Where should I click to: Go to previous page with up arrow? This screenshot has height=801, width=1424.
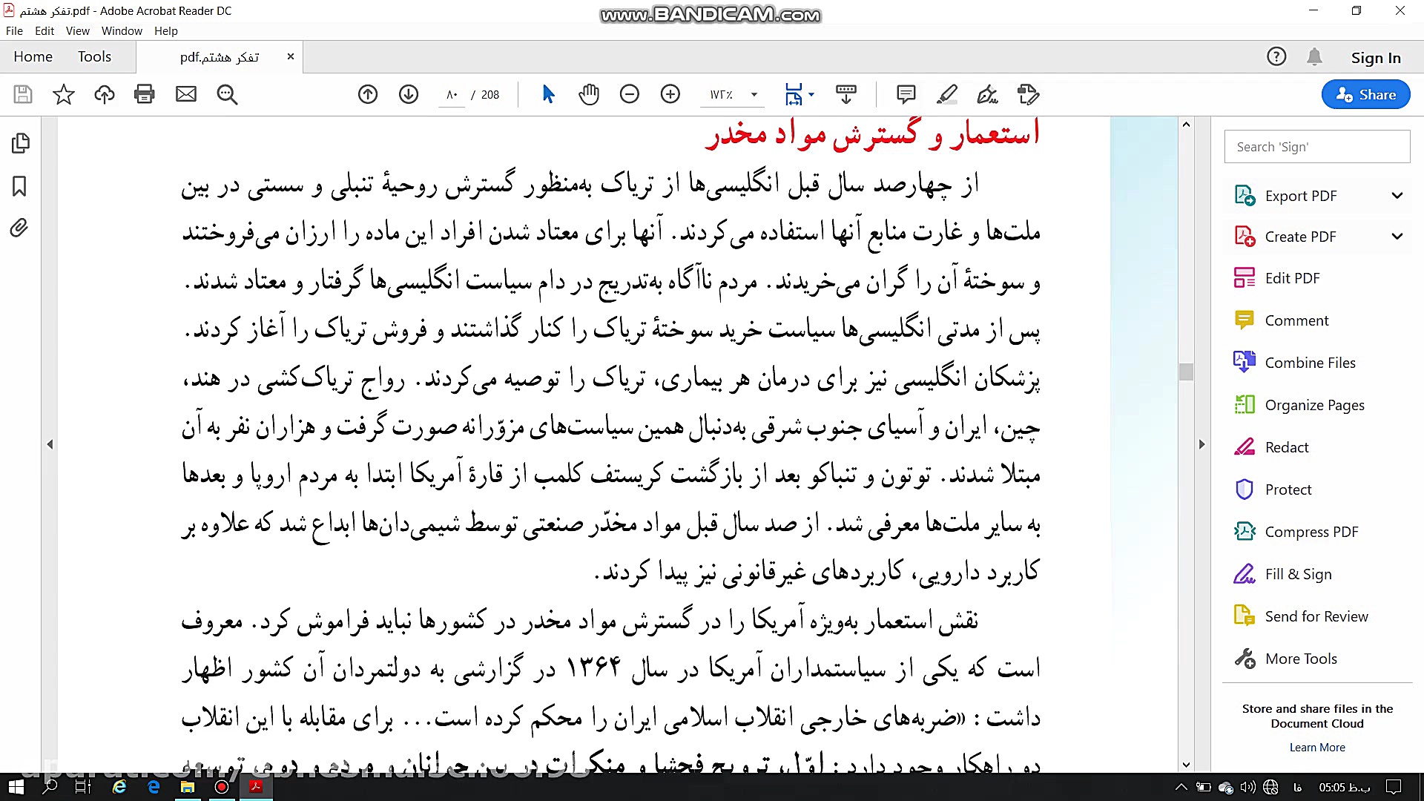click(x=368, y=94)
